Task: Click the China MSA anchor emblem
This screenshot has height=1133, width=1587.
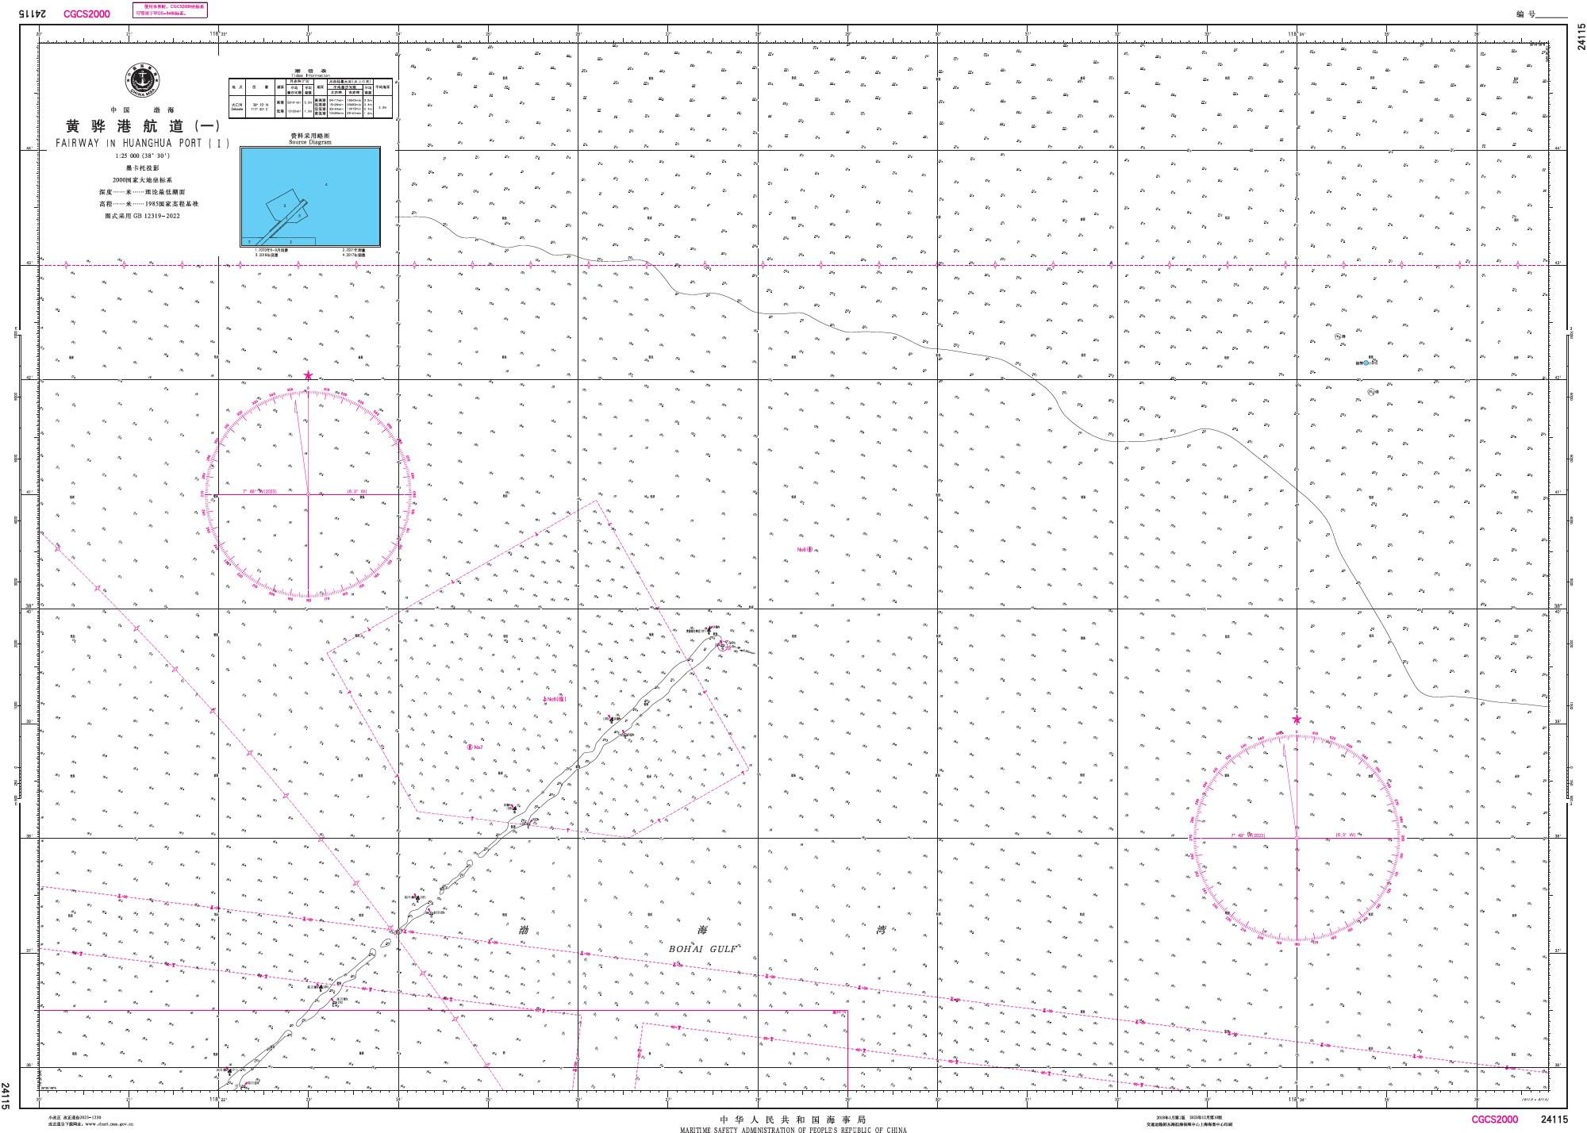Action: pos(144,79)
